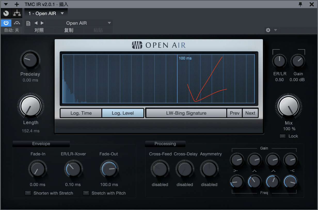Toggle the Log. Time display button
This screenshot has height=210, width=318.
coord(81,113)
